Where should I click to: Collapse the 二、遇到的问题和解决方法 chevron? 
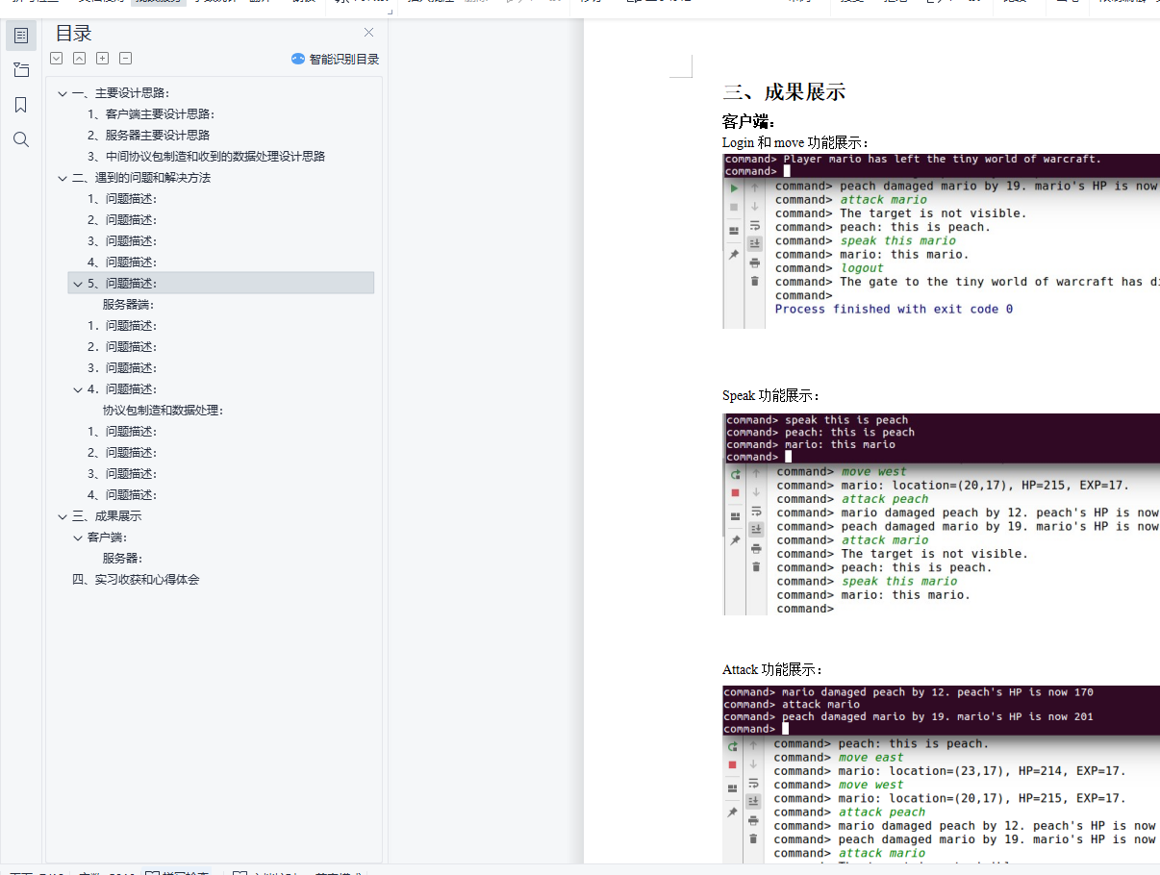click(x=63, y=178)
